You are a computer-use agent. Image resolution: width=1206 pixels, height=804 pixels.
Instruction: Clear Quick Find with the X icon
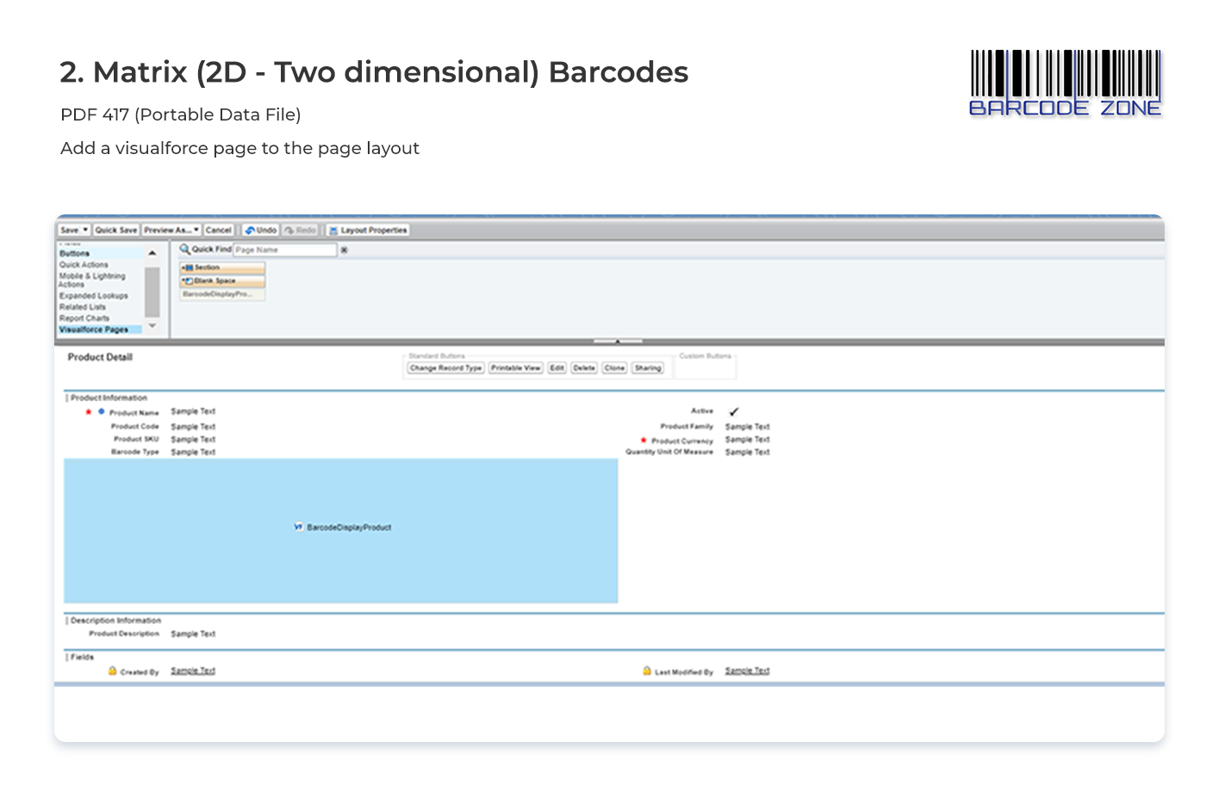[x=344, y=250]
